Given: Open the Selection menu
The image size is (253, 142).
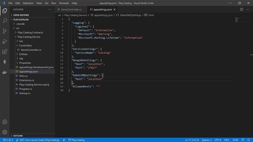Looking at the screenshot, I should pyautogui.click(x=28, y=3).
